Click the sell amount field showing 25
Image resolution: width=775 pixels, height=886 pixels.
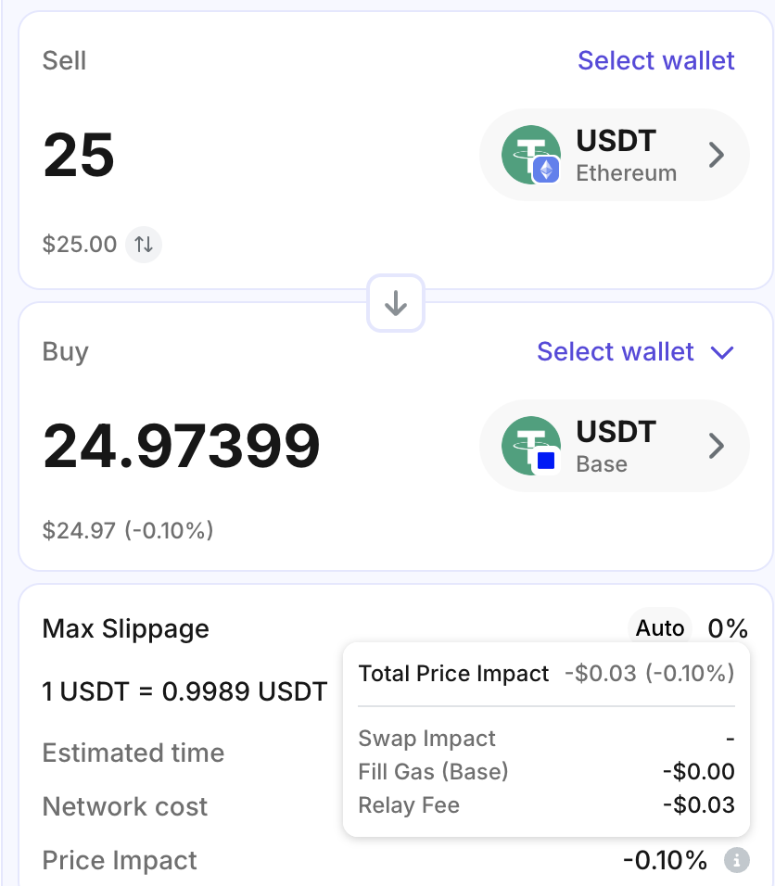point(80,155)
